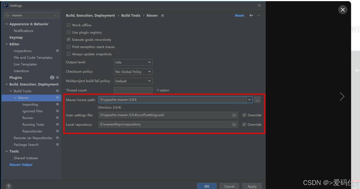
Task: Open the Output level dropdown
Action: pyautogui.click(x=133, y=62)
